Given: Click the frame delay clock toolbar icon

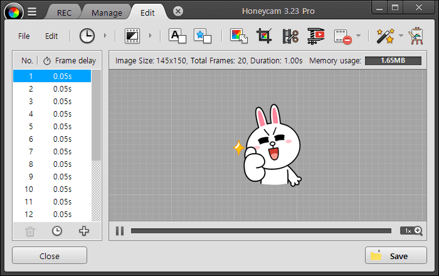Looking at the screenshot, I should point(87,36).
